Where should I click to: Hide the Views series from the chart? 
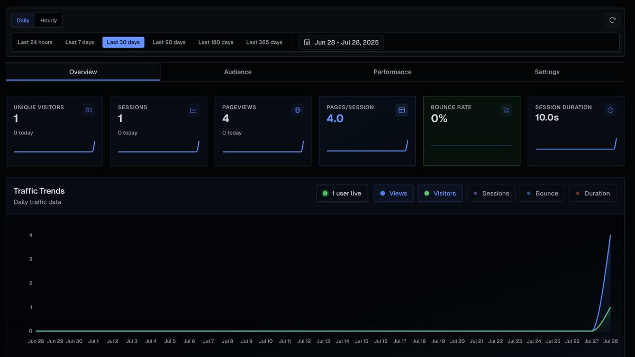(393, 193)
